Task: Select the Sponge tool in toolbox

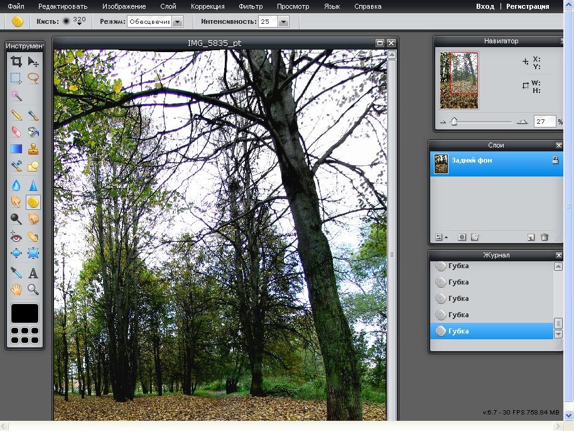Action: tap(33, 202)
